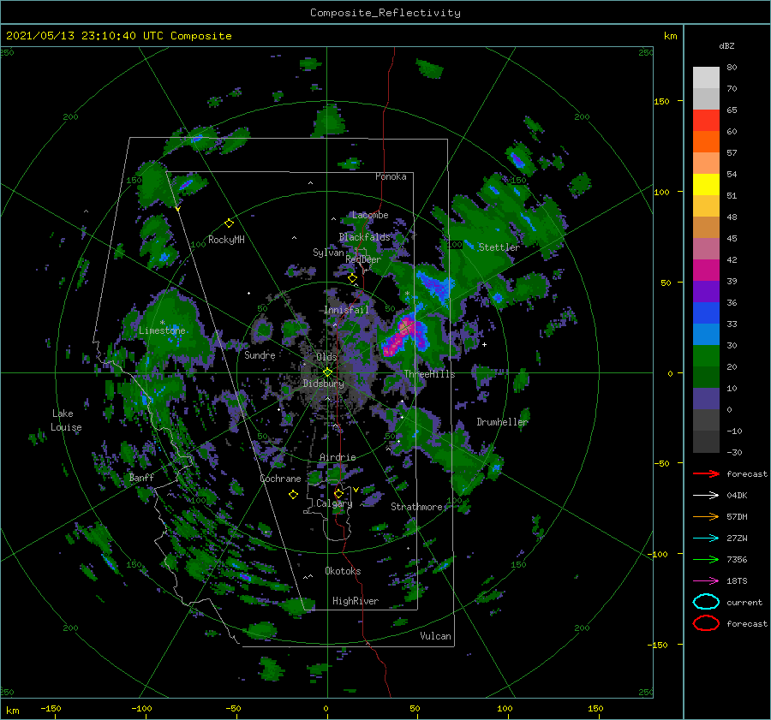
Task: Click the Blackfalds town label
Action: coord(364,237)
